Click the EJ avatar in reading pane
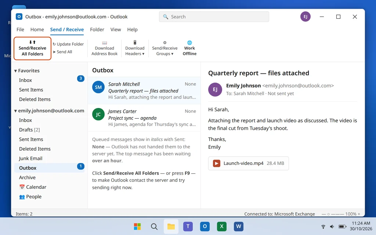The width and height of the screenshot is (376, 235). pos(215,90)
